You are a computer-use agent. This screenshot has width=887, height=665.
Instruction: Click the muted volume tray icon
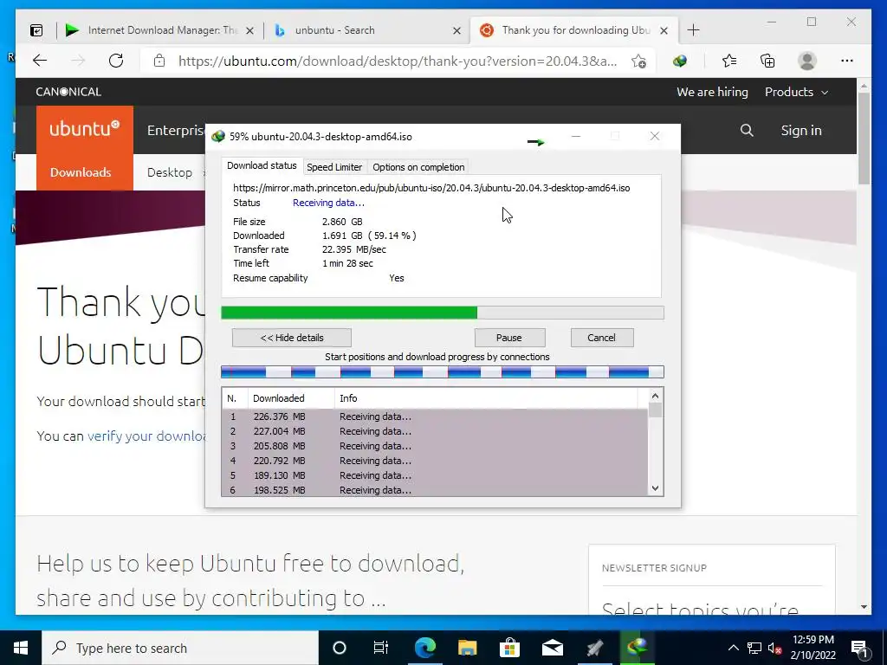(775, 648)
